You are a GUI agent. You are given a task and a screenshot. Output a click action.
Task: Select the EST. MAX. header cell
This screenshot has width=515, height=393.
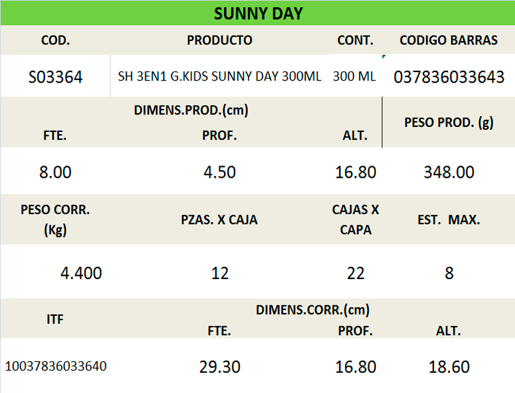click(449, 220)
